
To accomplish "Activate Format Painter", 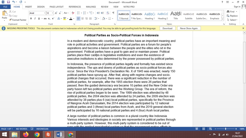I will click(x=18, y=20).
